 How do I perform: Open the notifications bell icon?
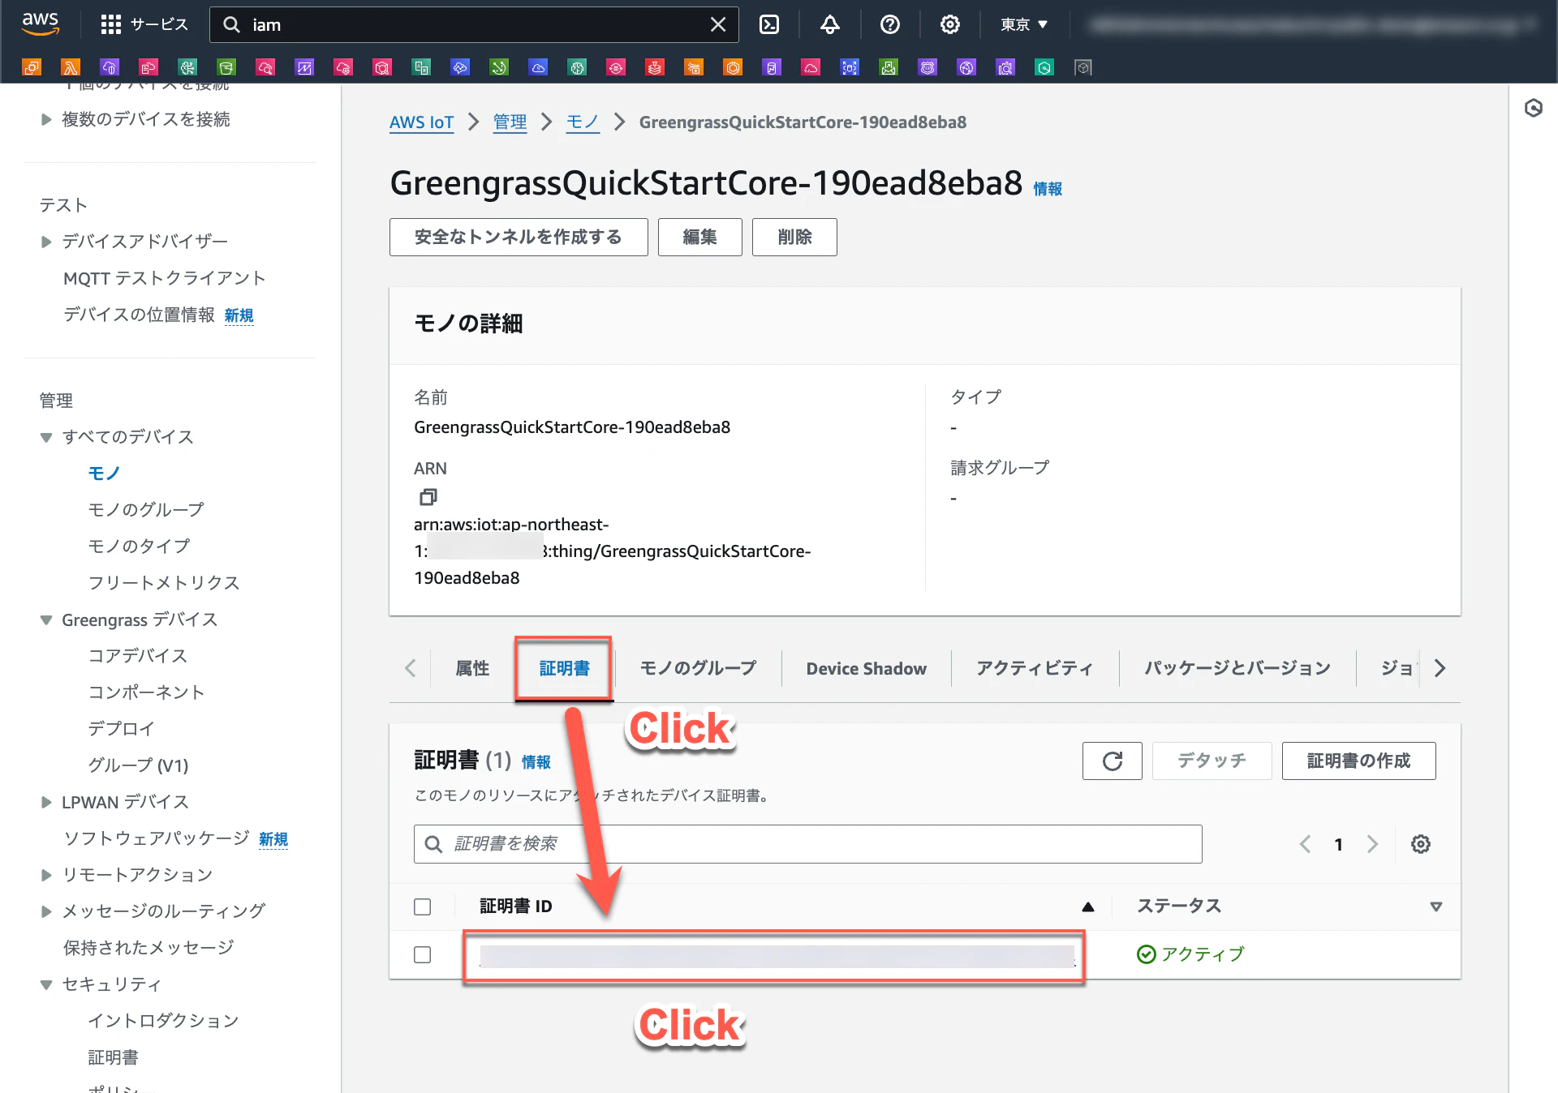pyautogui.click(x=829, y=24)
